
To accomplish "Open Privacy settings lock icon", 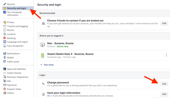I will pos(5,22).
